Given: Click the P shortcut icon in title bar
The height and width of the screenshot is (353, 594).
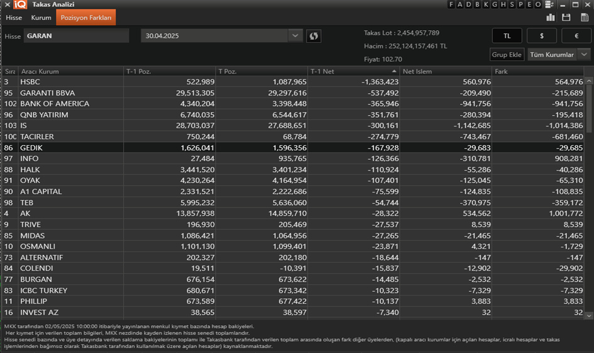Looking at the screenshot, I should pos(520,4).
